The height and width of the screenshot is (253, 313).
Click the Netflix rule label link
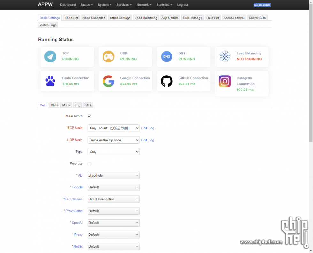(x=78, y=246)
